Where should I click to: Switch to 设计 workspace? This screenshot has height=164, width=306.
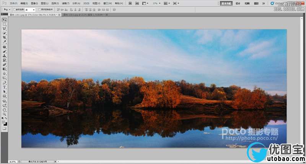pyautogui.click(x=238, y=3)
